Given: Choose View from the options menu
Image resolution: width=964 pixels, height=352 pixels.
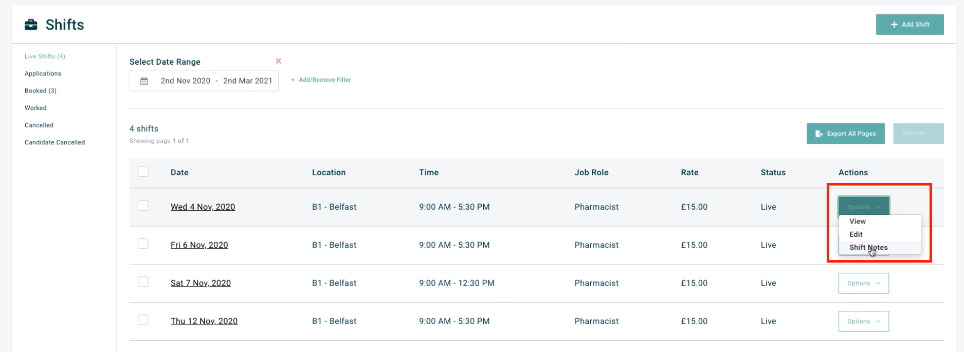Looking at the screenshot, I should point(858,221).
